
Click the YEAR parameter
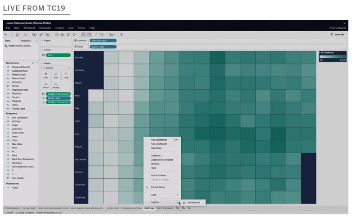coord(15,188)
